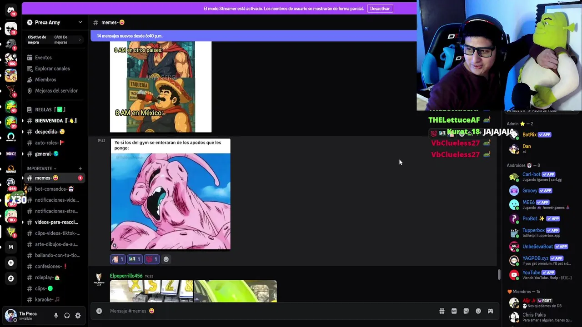Open Discord direct messages home icon

[11, 10]
